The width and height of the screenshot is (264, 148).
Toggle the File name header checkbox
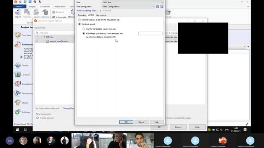(37, 33)
